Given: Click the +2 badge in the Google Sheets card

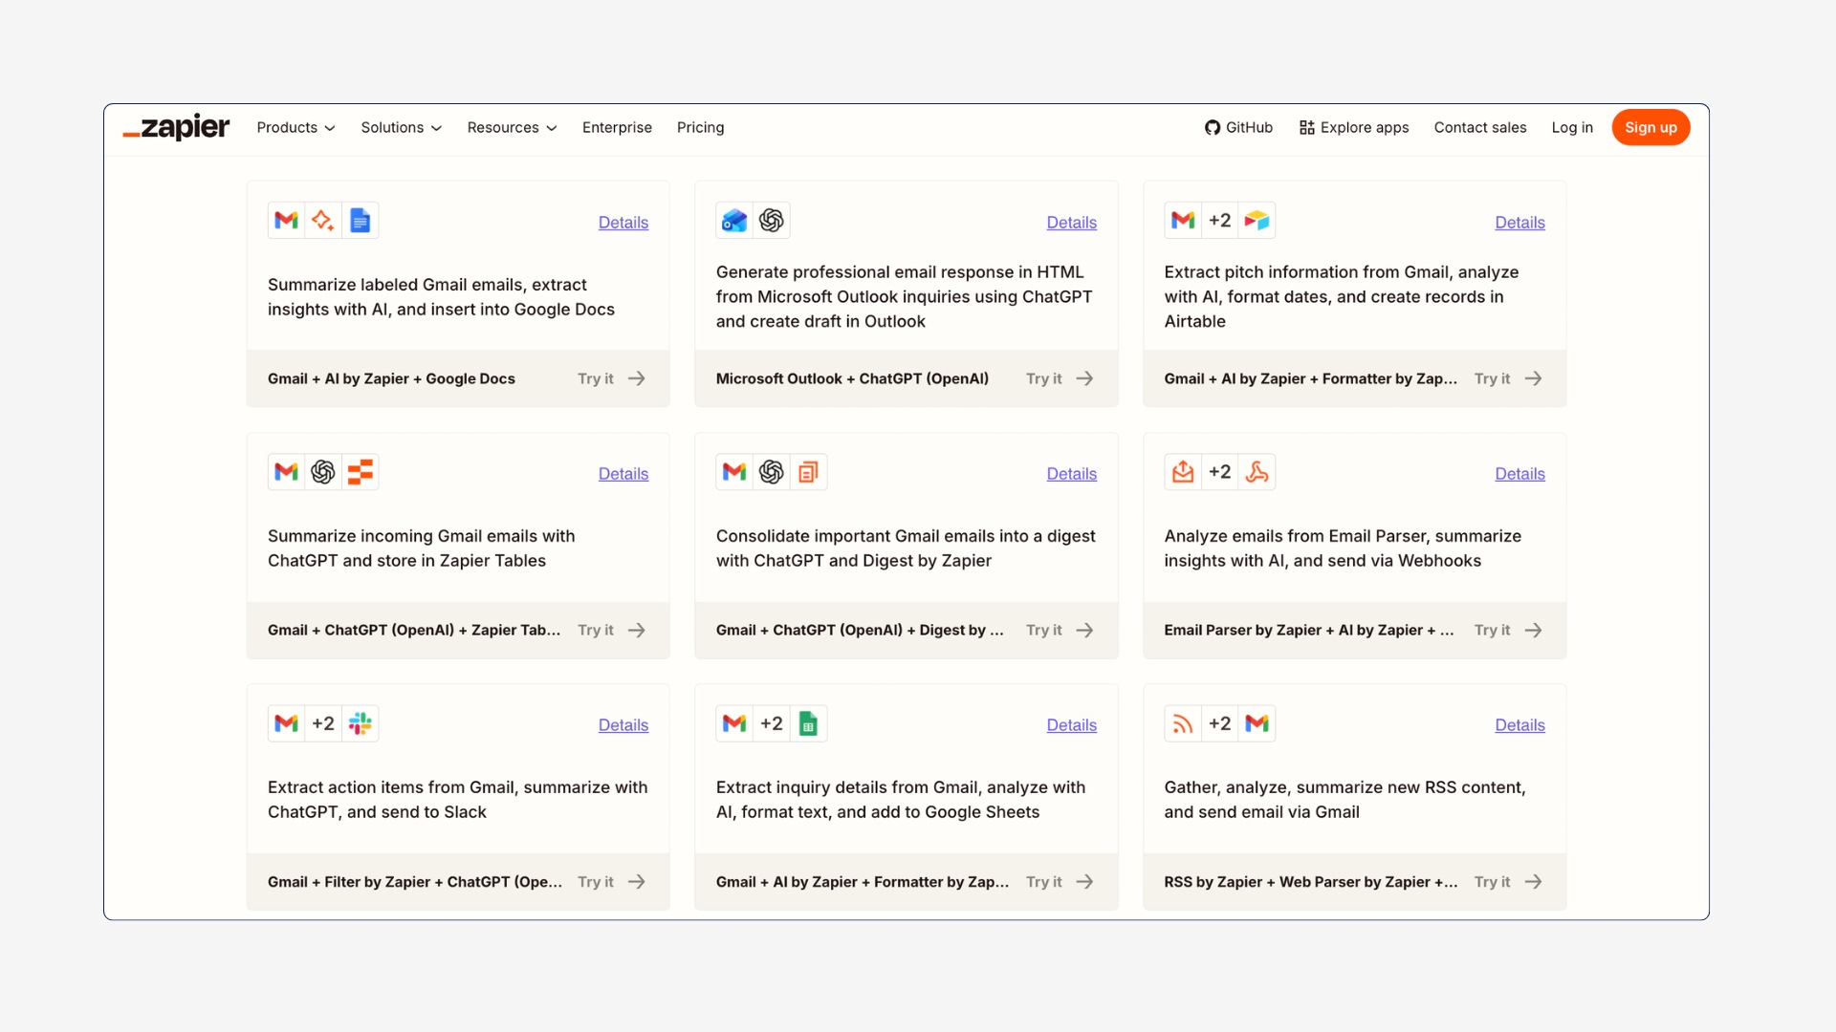Looking at the screenshot, I should pyautogui.click(x=772, y=723).
